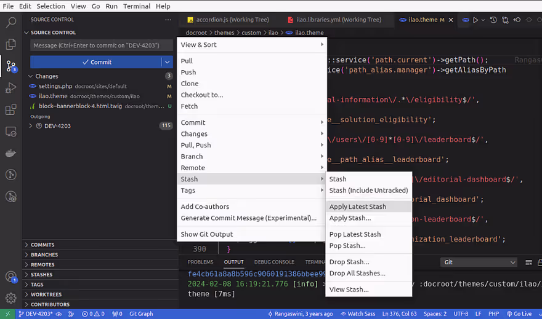The height and width of the screenshot is (319, 542).
Task: Expand the Contributors section
Action: [50, 304]
